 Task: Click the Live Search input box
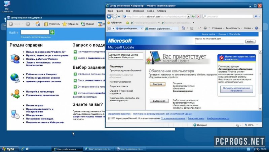coord(228,16)
